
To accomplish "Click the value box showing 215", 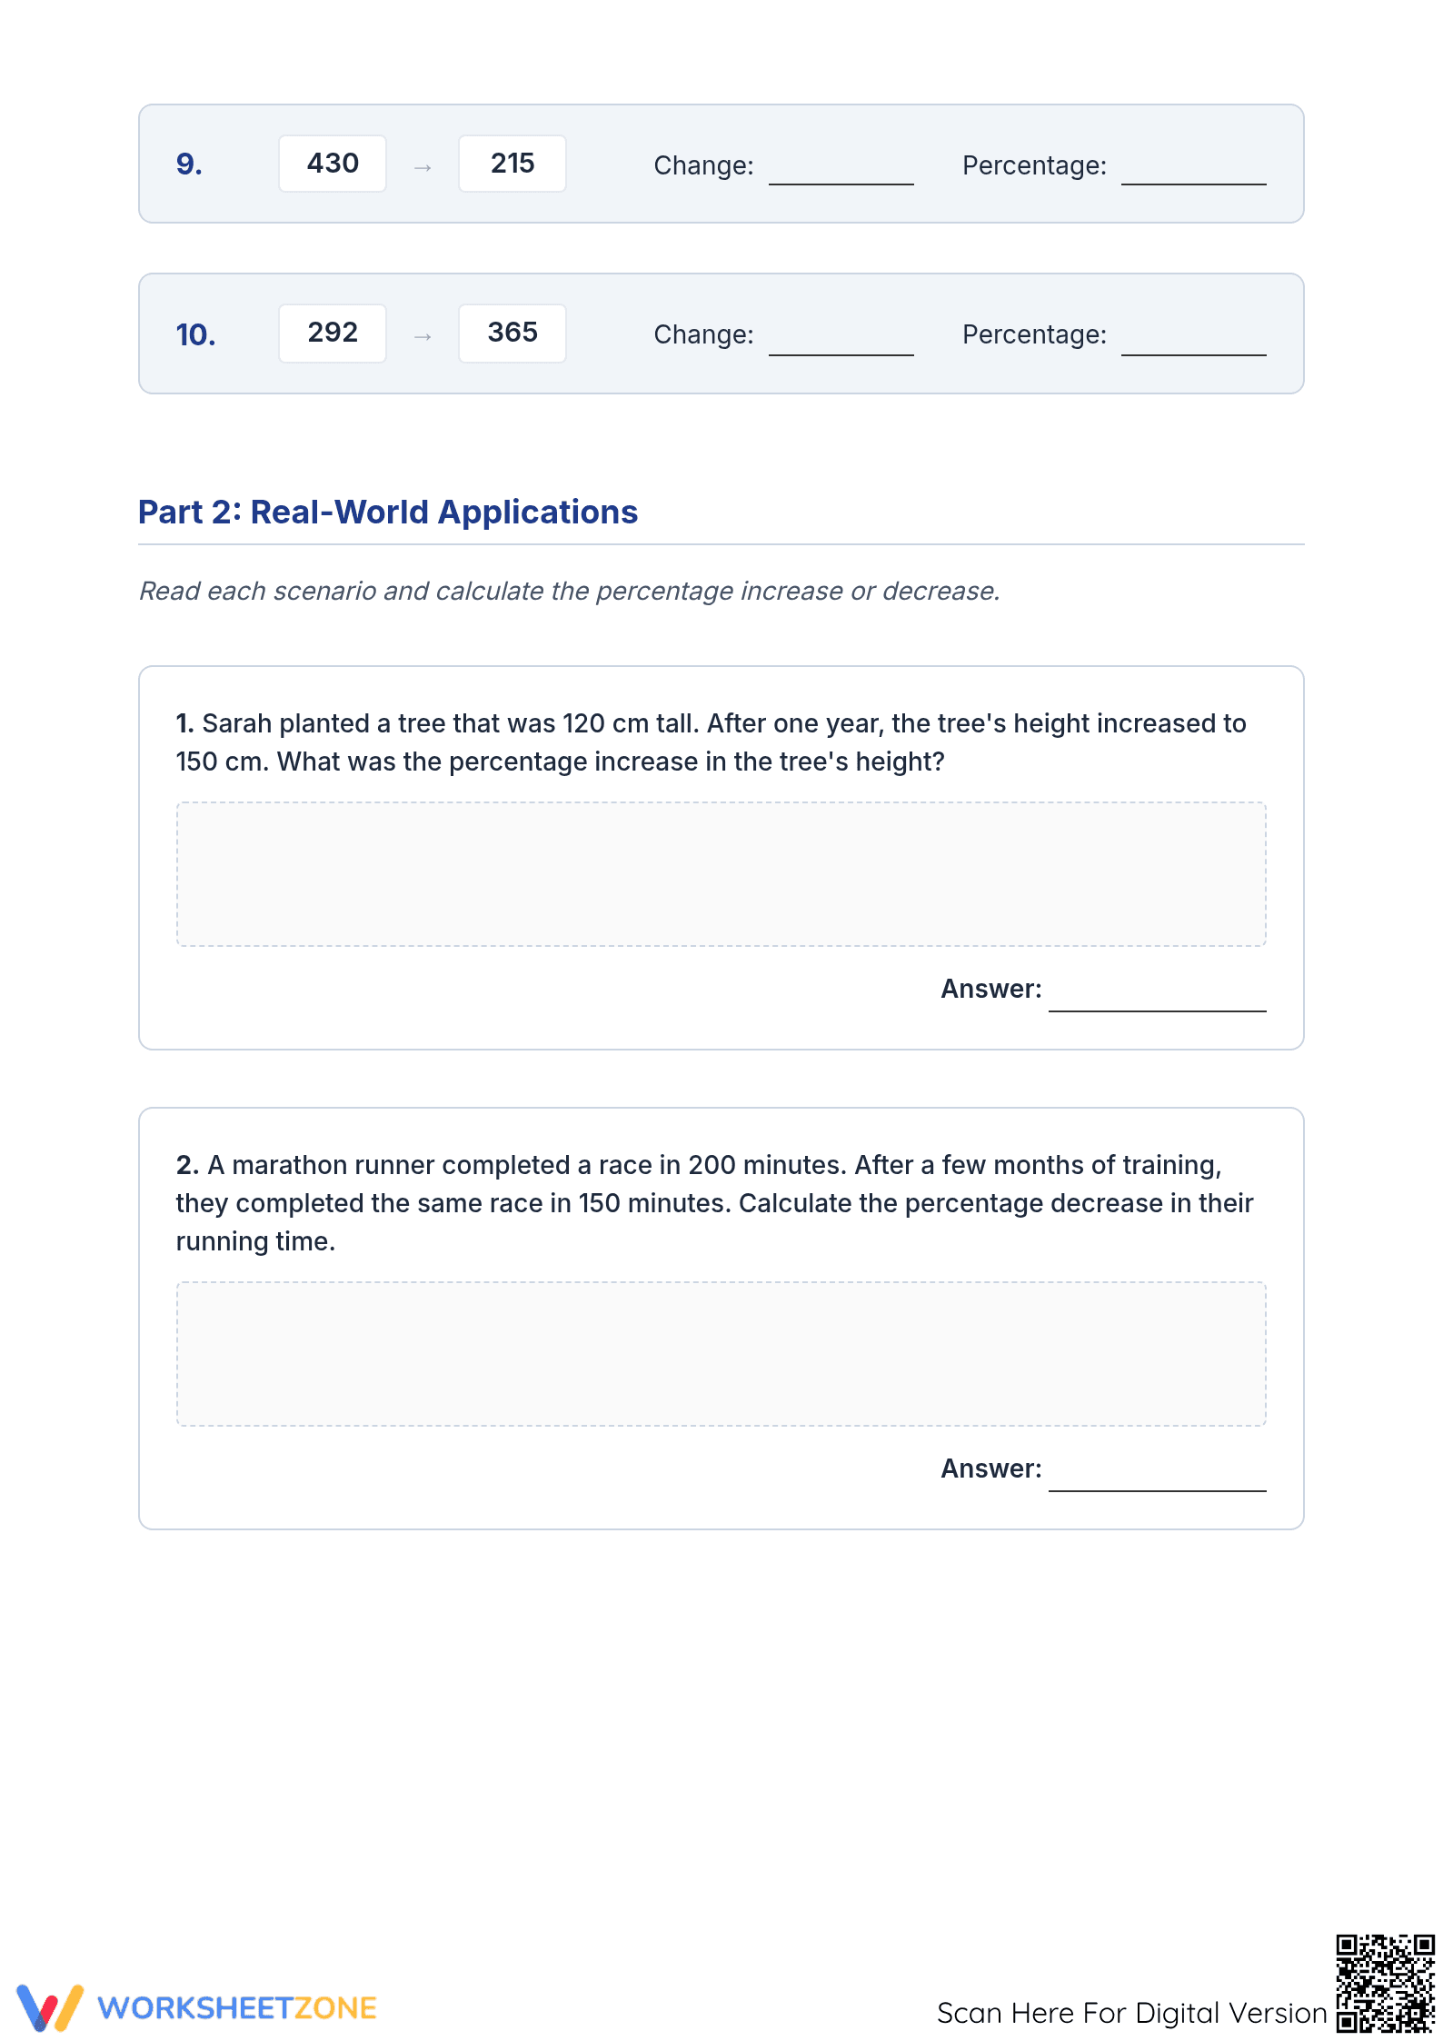I will tap(513, 164).
